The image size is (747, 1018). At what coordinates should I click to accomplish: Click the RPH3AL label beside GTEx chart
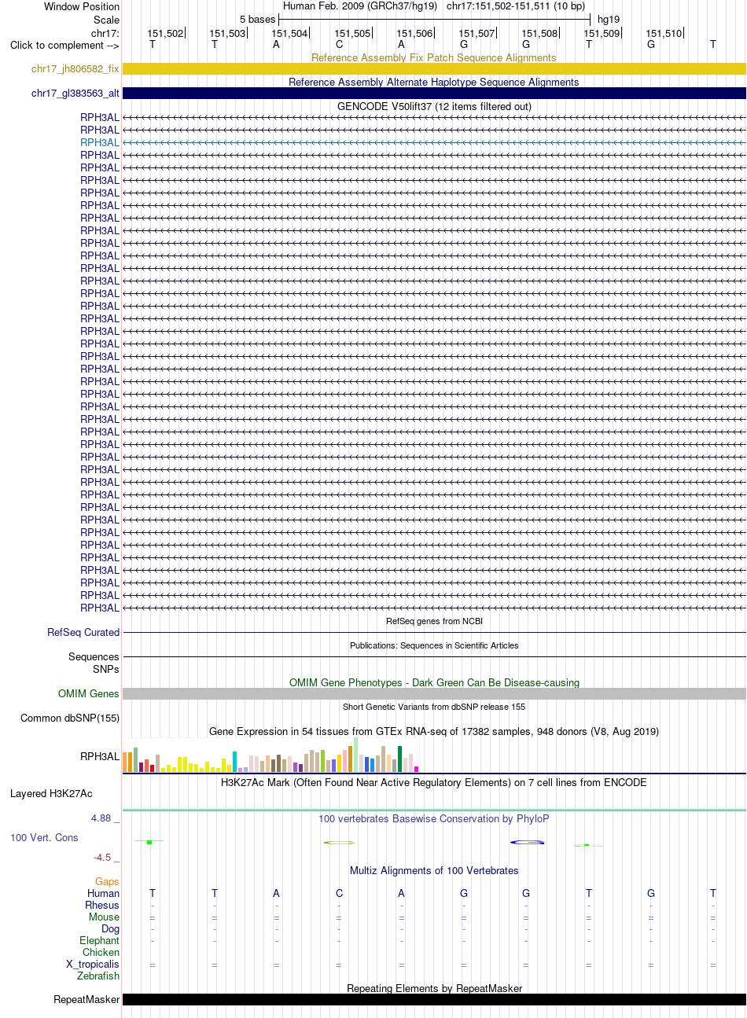100,756
